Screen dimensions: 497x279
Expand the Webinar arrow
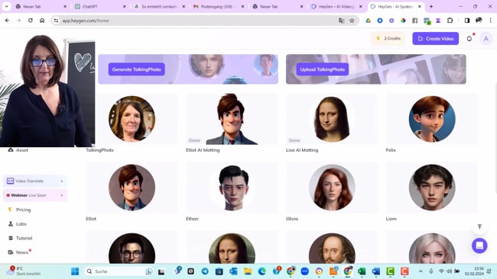point(62,195)
